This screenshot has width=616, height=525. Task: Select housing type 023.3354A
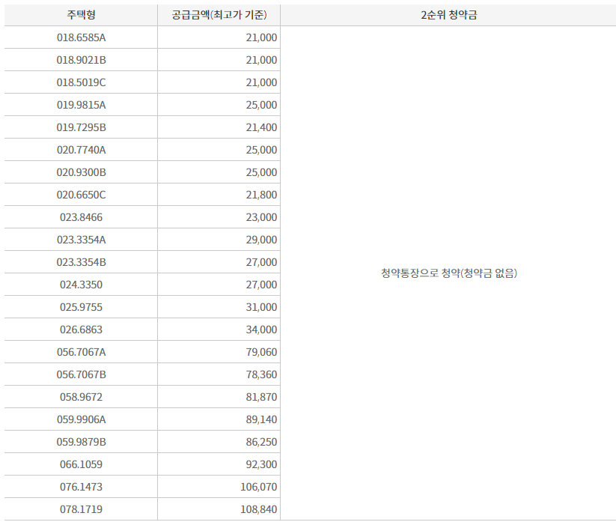(81, 240)
